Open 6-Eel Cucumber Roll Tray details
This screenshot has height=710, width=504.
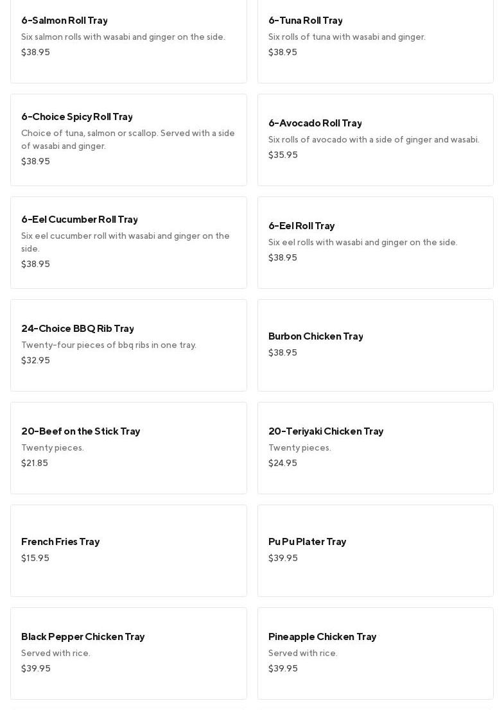80,220
